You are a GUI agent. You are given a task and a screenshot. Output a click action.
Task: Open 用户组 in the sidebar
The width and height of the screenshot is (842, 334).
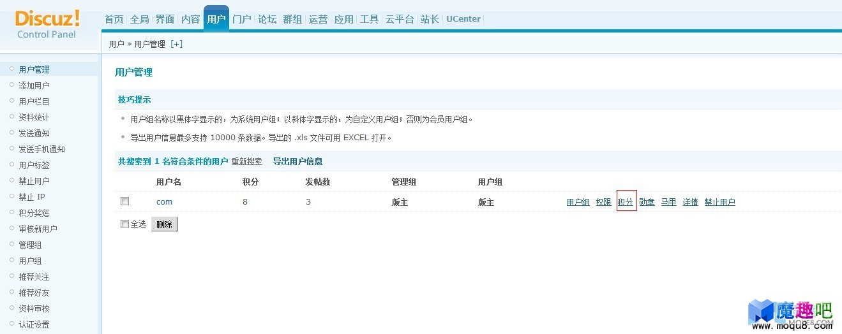[x=30, y=261]
